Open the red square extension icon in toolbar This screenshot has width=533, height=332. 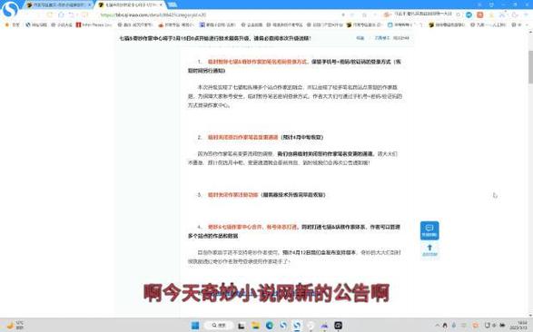coord(480,15)
